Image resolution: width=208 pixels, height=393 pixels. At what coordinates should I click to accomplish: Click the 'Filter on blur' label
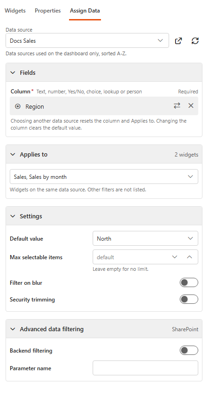[26, 283]
